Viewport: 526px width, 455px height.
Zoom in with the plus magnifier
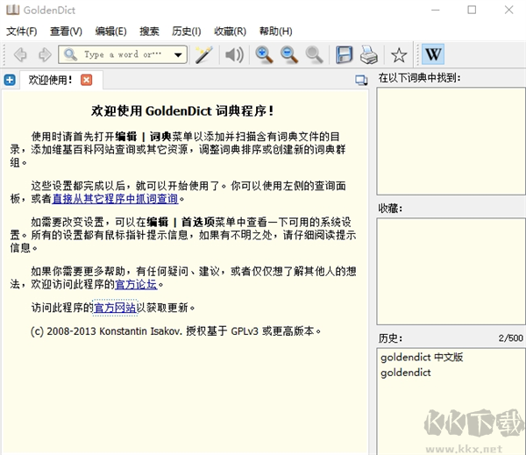[x=264, y=55]
